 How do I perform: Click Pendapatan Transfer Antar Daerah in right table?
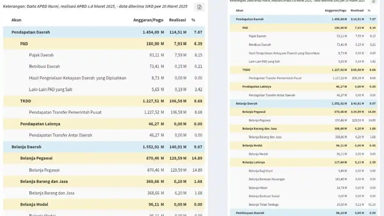click(x=272, y=95)
